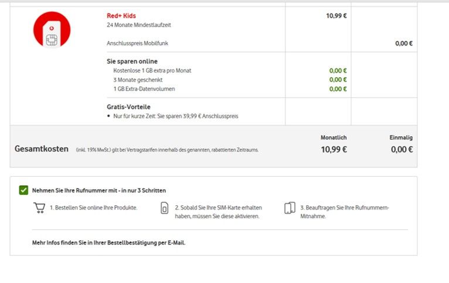Click the Sie sparen online heading
Image resolution: width=449 pixels, height=283 pixels.
[132, 61]
